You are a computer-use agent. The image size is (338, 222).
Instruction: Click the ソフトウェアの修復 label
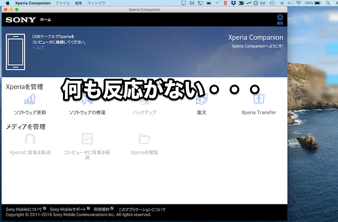[x=87, y=112]
